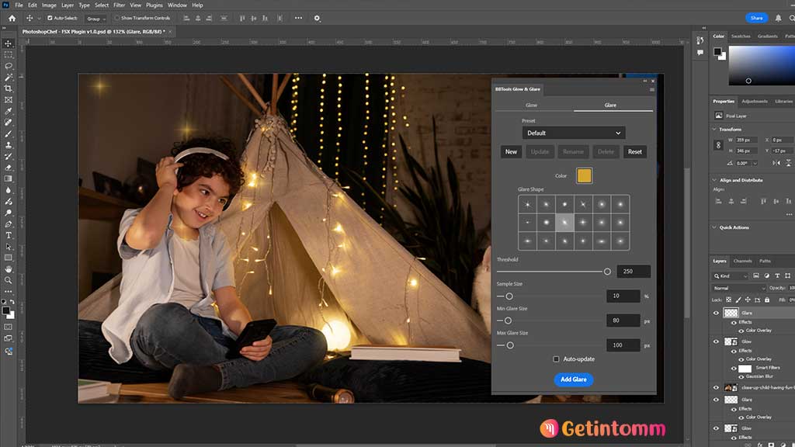The image size is (795, 447).
Task: Select the highlighted glare shape thumbnail
Action: coord(564,223)
